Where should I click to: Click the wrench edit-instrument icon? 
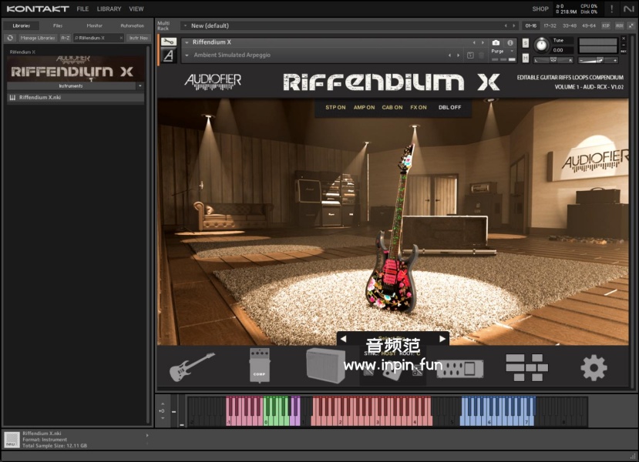[x=169, y=42]
